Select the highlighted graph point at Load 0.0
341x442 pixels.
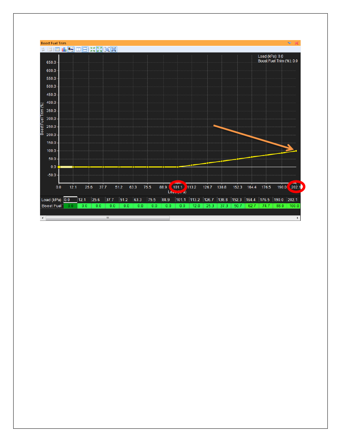(59, 167)
